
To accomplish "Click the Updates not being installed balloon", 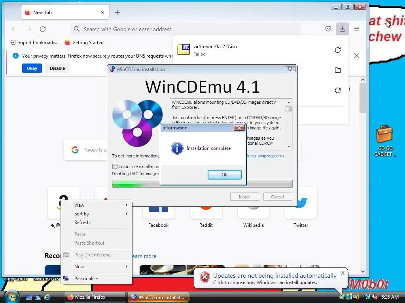I will pos(271,279).
